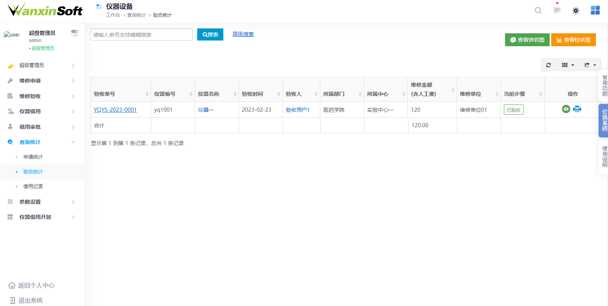
Task: Collapse the 查询统计 sidebar menu
Action: (42, 142)
